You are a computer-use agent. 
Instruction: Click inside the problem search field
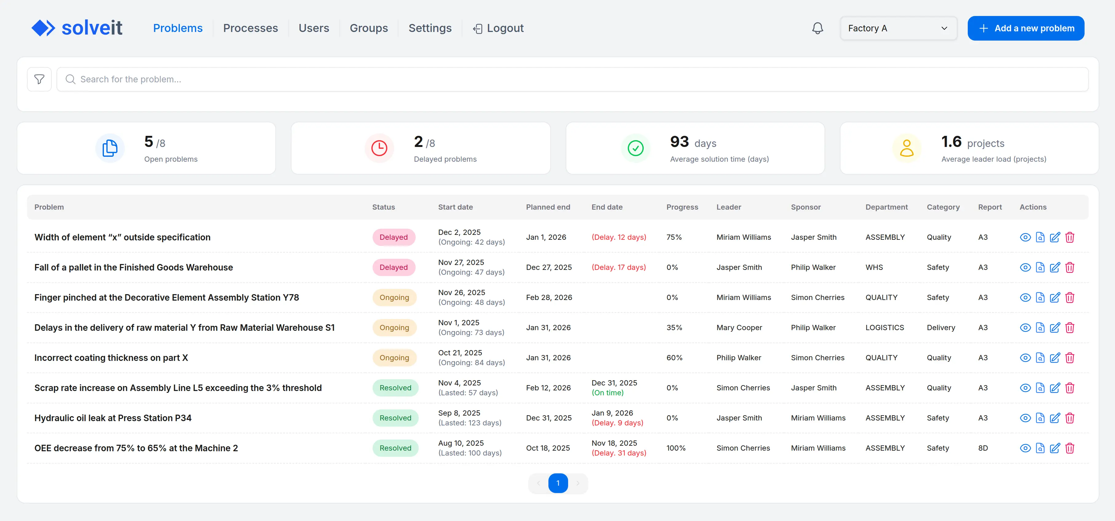[x=303, y=79]
